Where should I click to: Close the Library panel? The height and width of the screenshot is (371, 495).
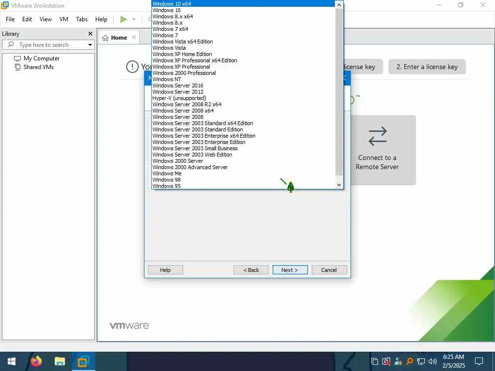pos(90,33)
